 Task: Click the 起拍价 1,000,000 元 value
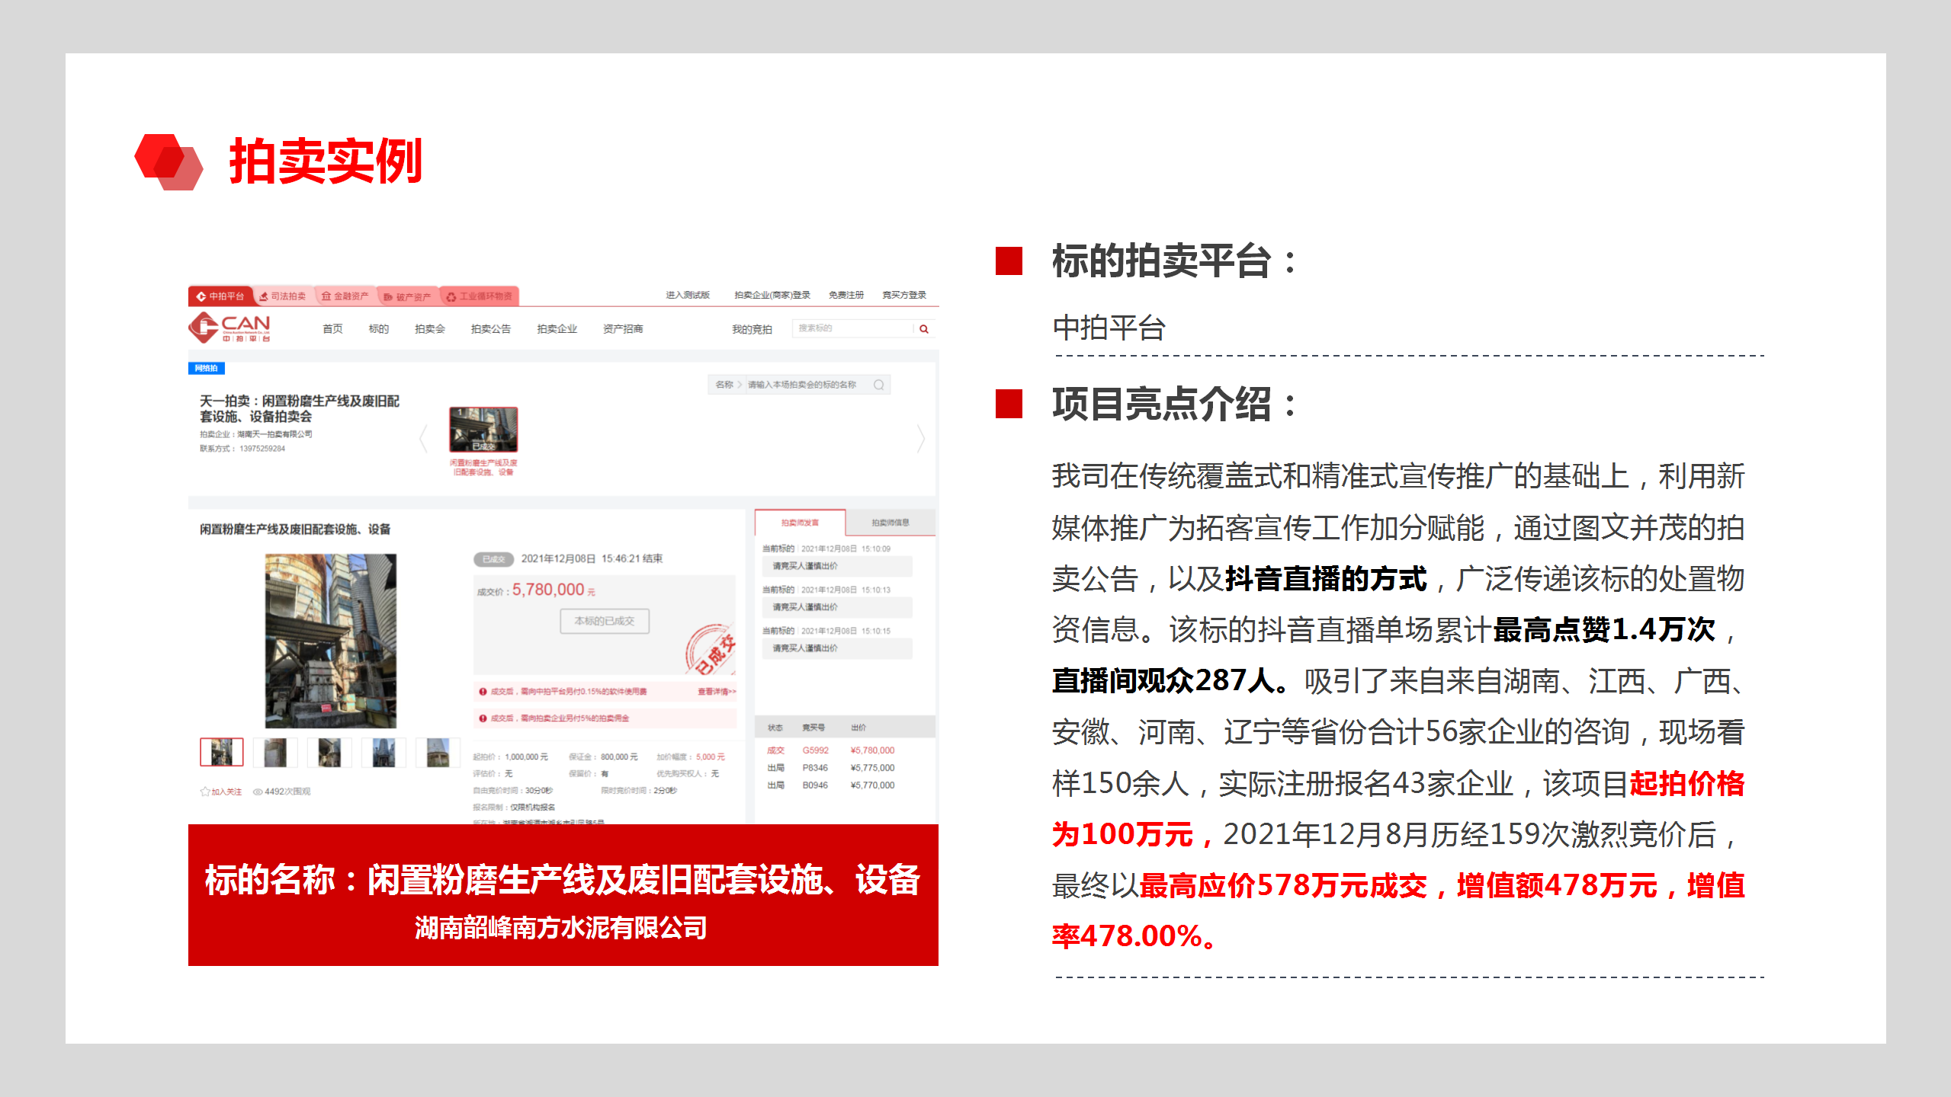tap(526, 757)
